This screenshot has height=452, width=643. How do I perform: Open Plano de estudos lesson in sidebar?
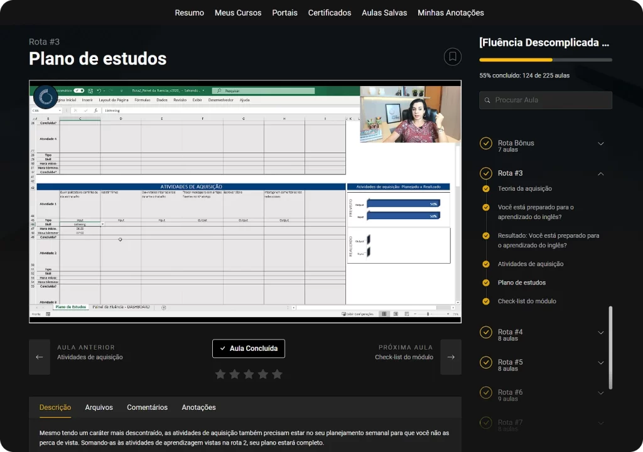[522, 282]
